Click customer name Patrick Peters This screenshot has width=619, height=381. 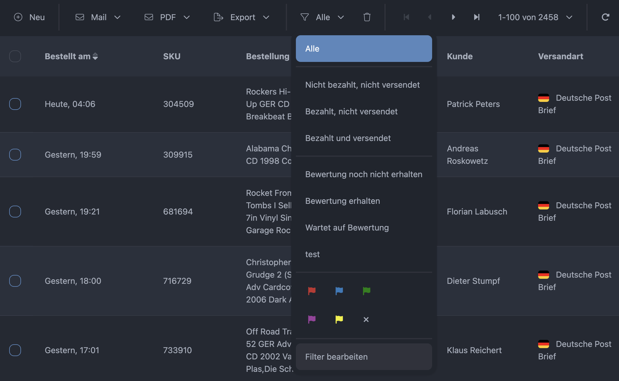pos(473,104)
